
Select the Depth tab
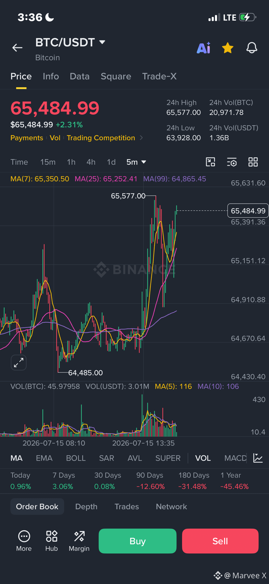click(86, 506)
